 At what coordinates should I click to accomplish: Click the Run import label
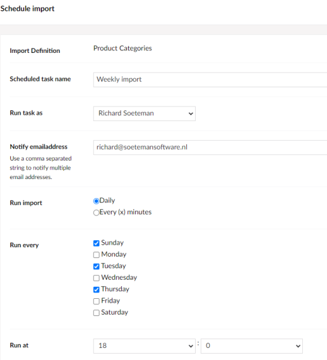[26, 203]
